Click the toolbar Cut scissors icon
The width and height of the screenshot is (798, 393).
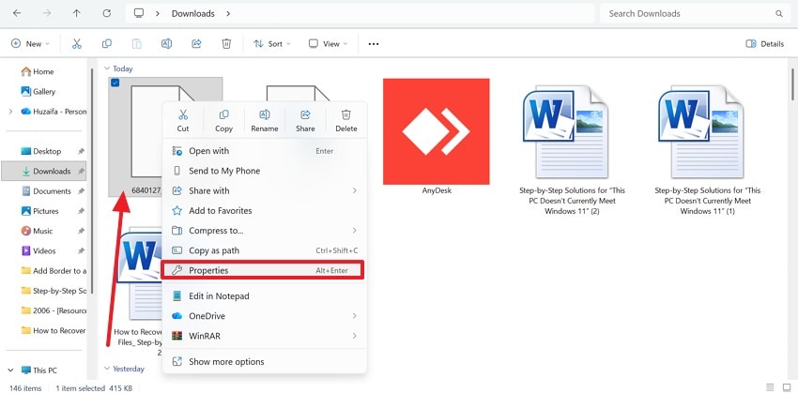click(76, 44)
